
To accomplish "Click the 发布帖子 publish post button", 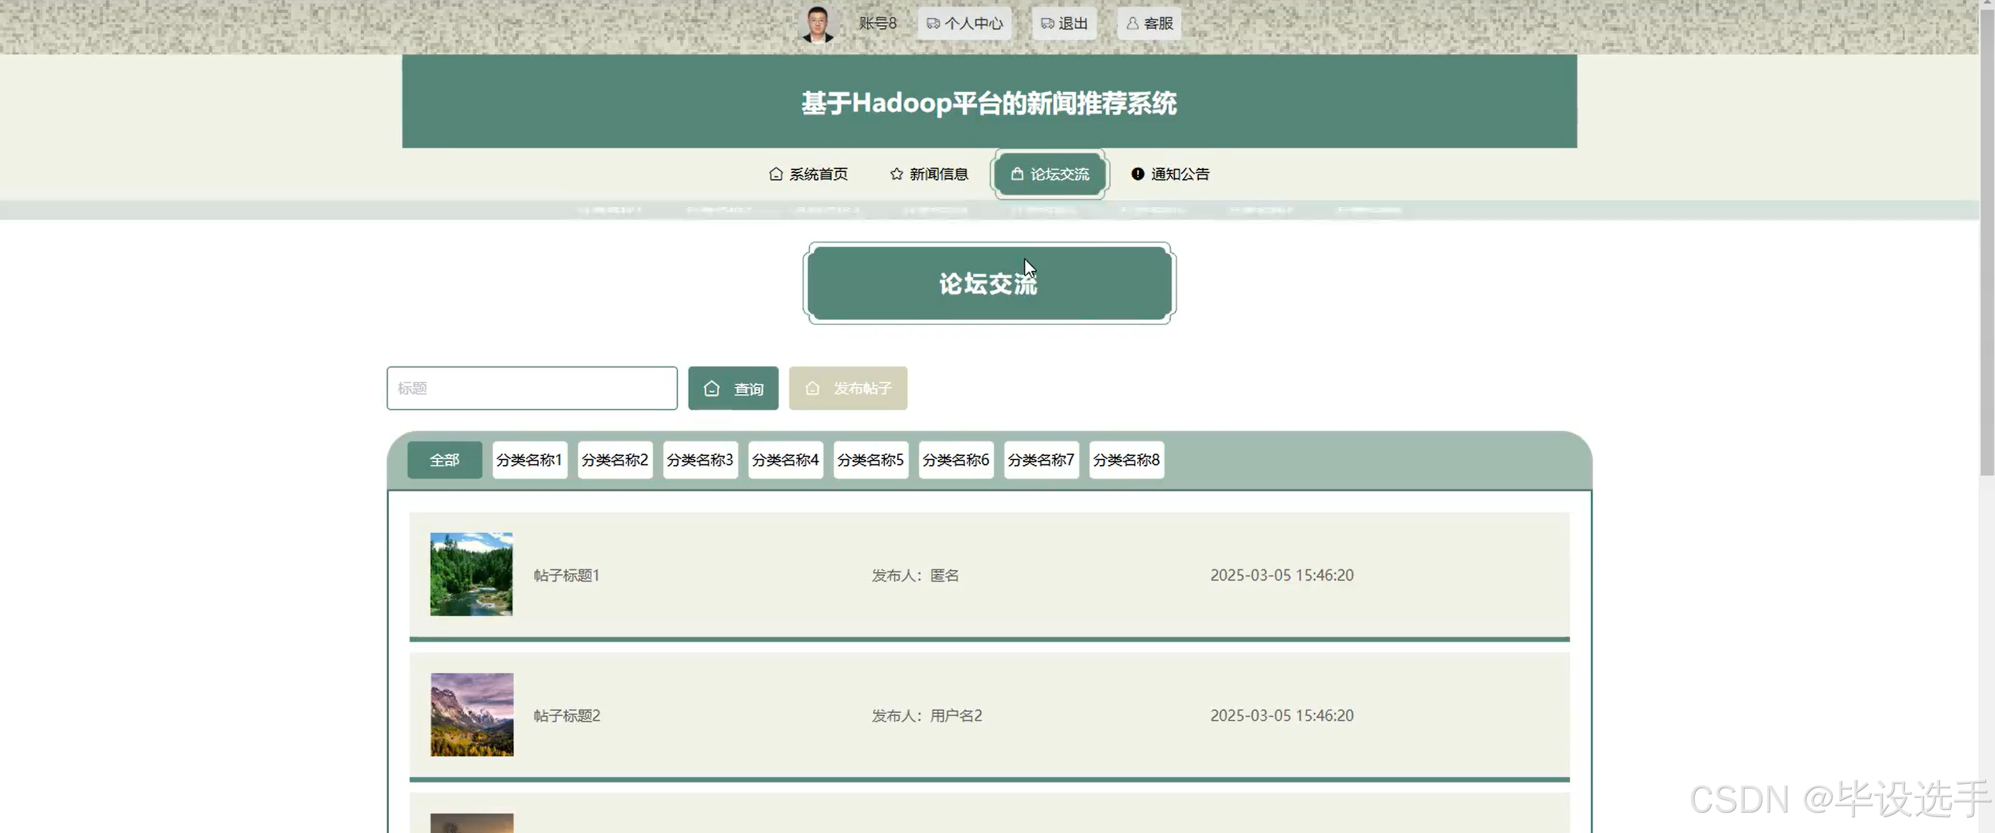I will (848, 388).
